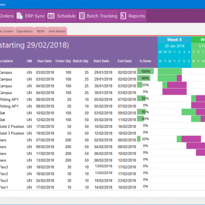
Task: Select the Start Date column header
Action: [x=101, y=61]
